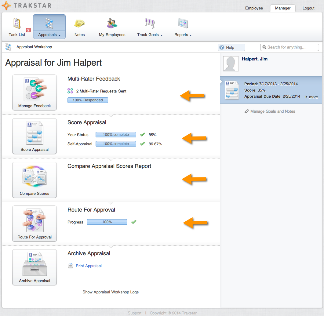Open the Task List icon
The width and height of the screenshot is (324, 316).
click(x=17, y=24)
